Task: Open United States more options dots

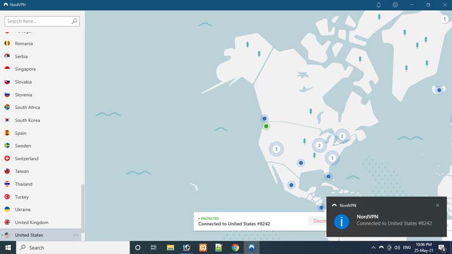Action: tap(76, 235)
